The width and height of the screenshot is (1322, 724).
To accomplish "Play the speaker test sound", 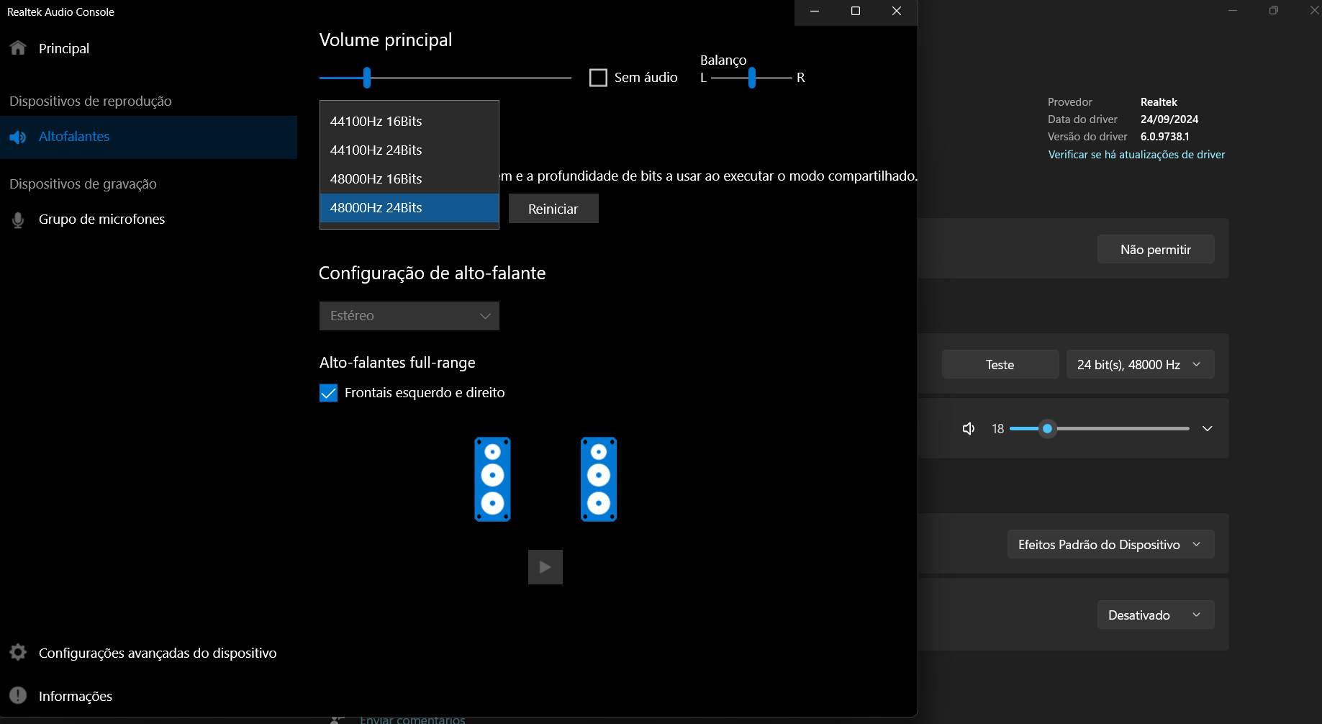I will (545, 567).
